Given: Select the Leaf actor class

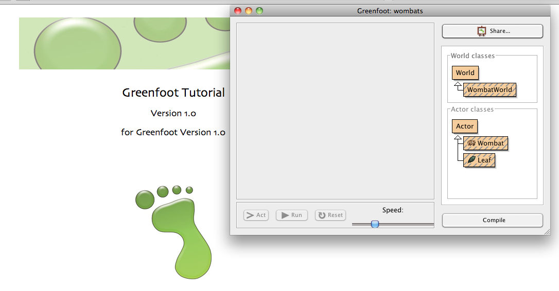Looking at the screenshot, I should tap(479, 160).
